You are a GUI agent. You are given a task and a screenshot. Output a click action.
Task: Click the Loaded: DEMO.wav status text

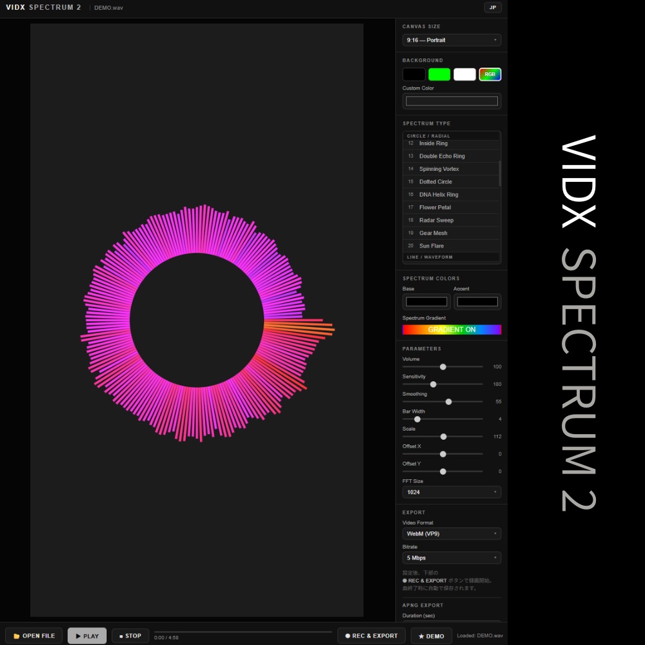coord(480,635)
